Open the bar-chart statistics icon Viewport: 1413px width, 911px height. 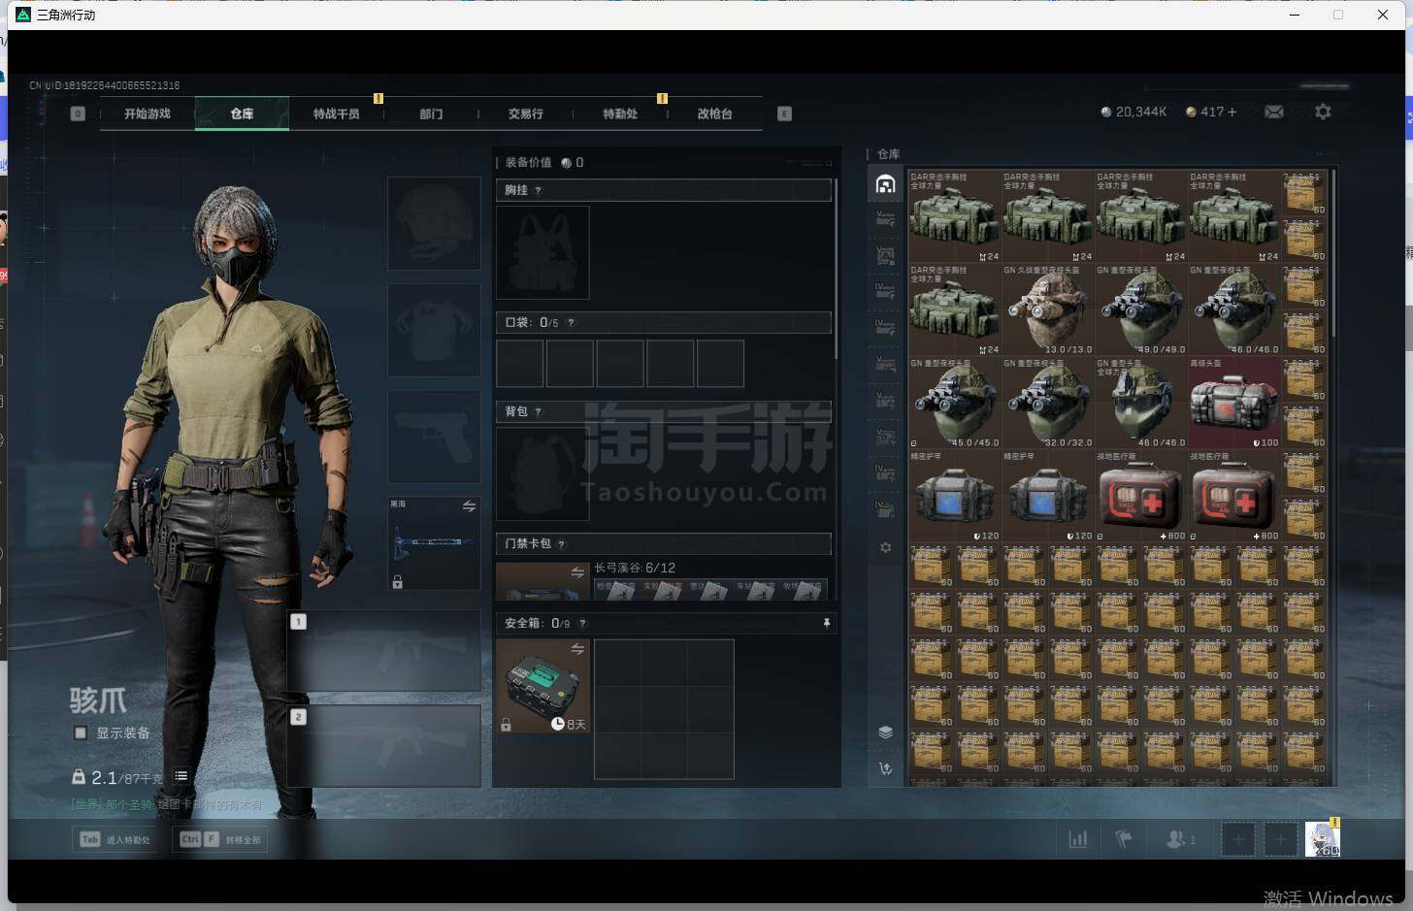point(1077,839)
